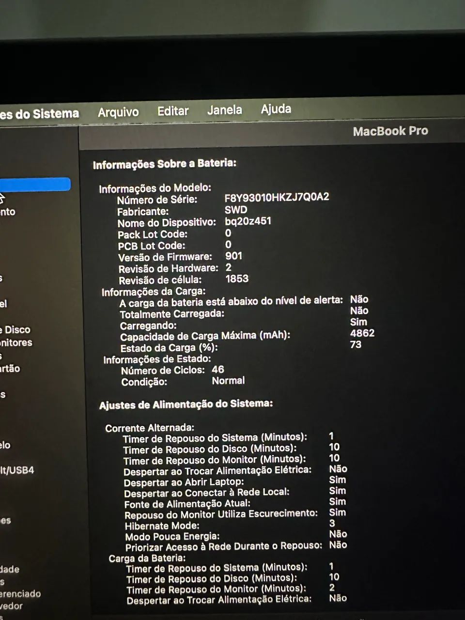Image resolution: width=465 pixels, height=620 pixels.
Task: Select the sidebar item ending in 'erenciado'
Action: [x=20, y=593]
